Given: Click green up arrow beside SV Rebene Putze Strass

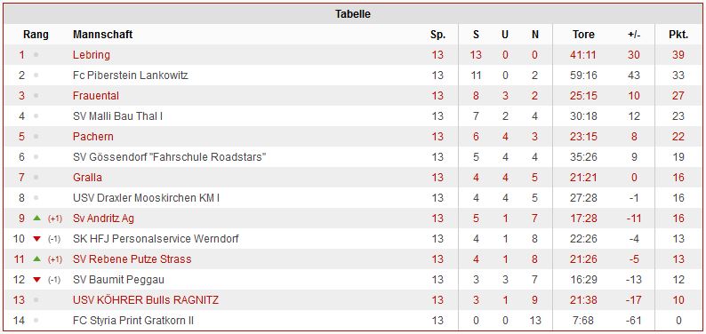Looking at the screenshot, I should pos(37,258).
